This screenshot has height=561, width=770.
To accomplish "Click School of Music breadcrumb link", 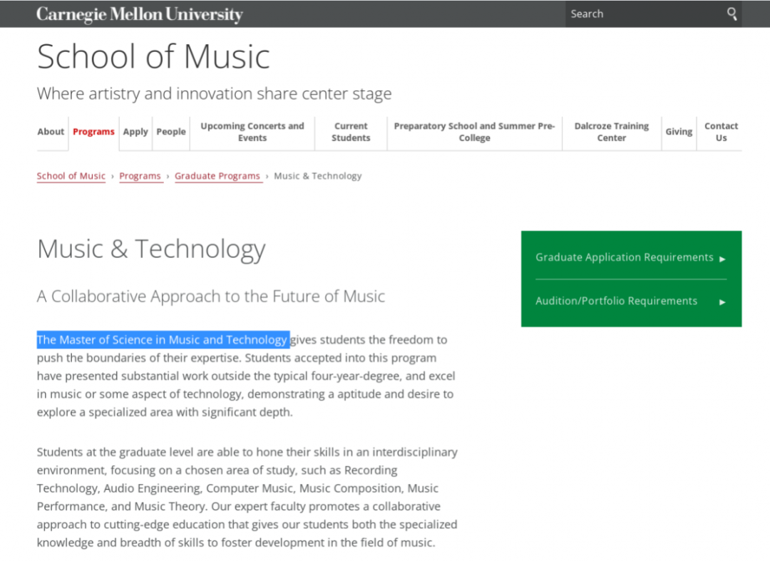I will (71, 175).
